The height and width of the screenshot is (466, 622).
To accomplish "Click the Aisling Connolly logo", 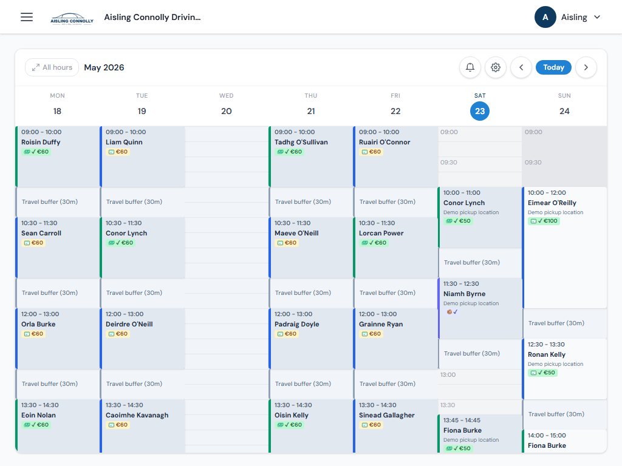I will (x=72, y=18).
